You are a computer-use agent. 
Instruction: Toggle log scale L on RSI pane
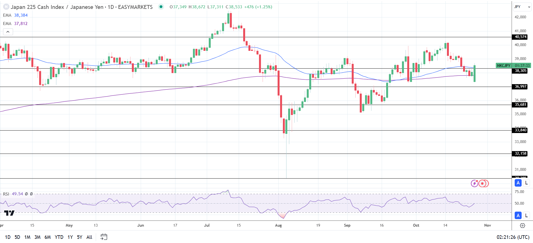coord(526,215)
